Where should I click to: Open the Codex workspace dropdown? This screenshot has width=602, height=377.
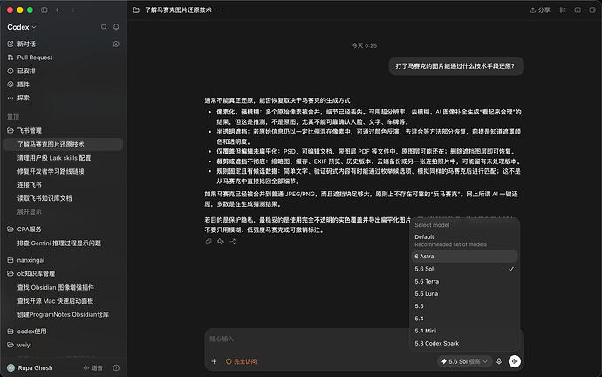pos(22,27)
